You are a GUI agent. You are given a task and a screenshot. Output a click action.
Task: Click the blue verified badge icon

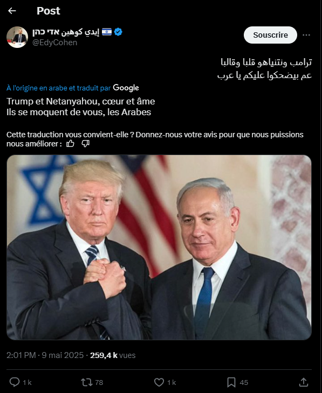(x=118, y=32)
